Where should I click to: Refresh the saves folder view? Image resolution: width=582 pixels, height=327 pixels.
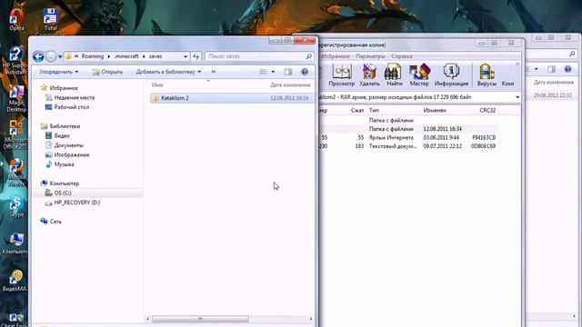click(196, 56)
